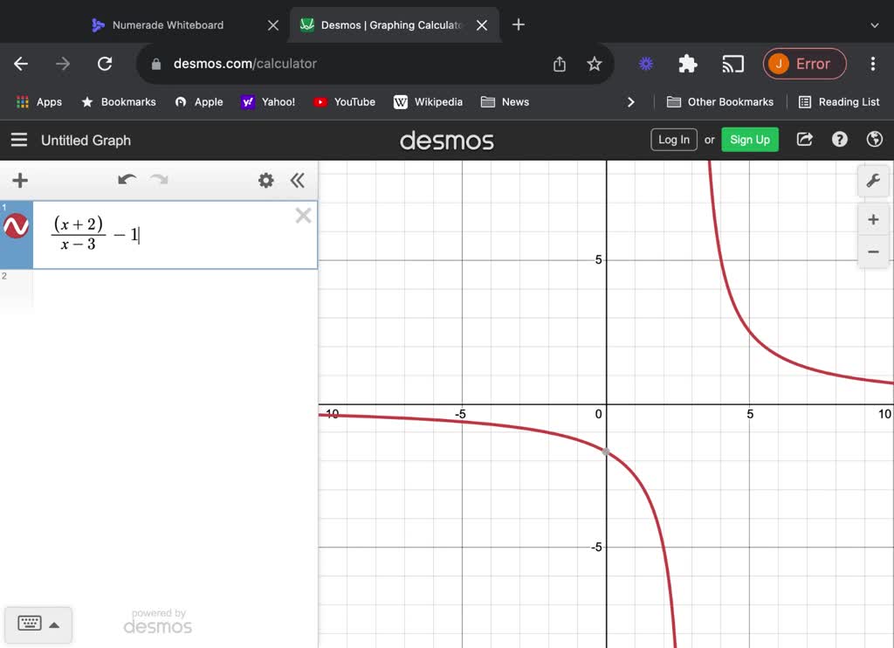Expand the overflowing bookmarks chevron
Viewport: 894px width, 648px height.
point(631,101)
